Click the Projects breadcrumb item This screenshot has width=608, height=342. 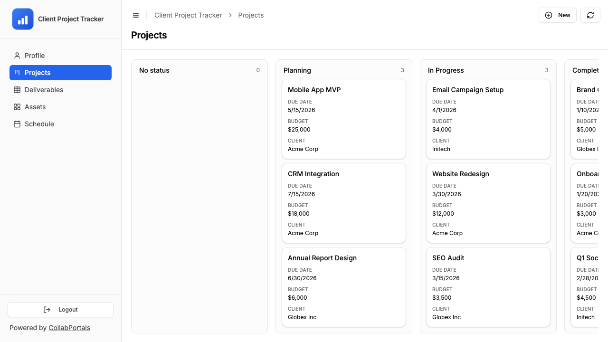pyautogui.click(x=251, y=15)
